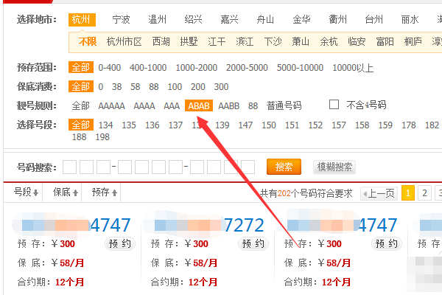Select number segment 139
442x295 pixels.
pos(222,125)
